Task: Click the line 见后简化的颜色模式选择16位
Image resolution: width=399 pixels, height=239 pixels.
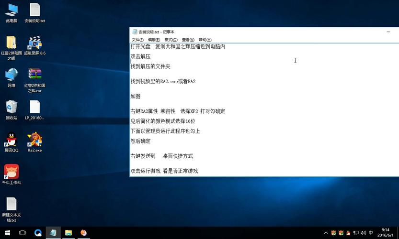Action: (x=163, y=121)
